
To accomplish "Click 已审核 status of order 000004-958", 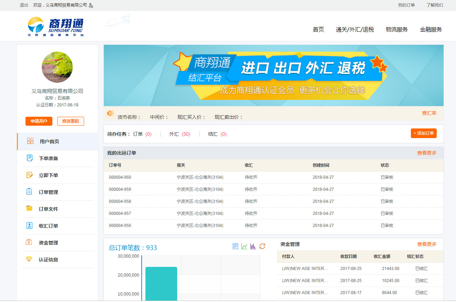I will tap(387, 201).
